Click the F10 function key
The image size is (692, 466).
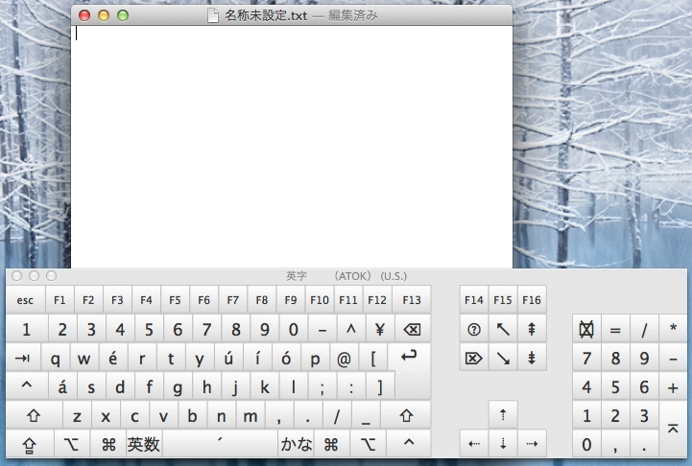tap(320, 300)
